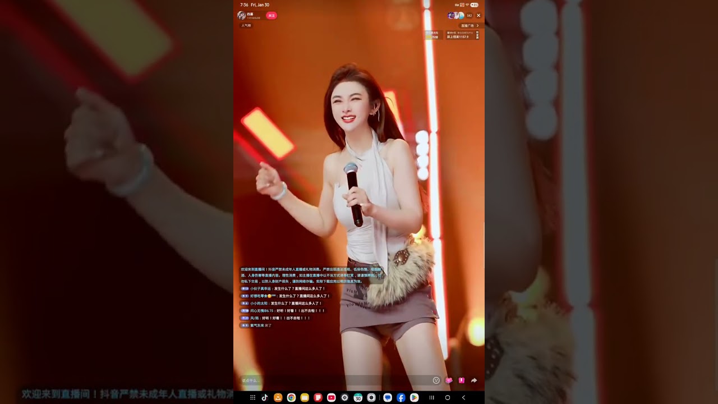
Task: Open Google Play Store in taskbar
Action: coord(414,397)
